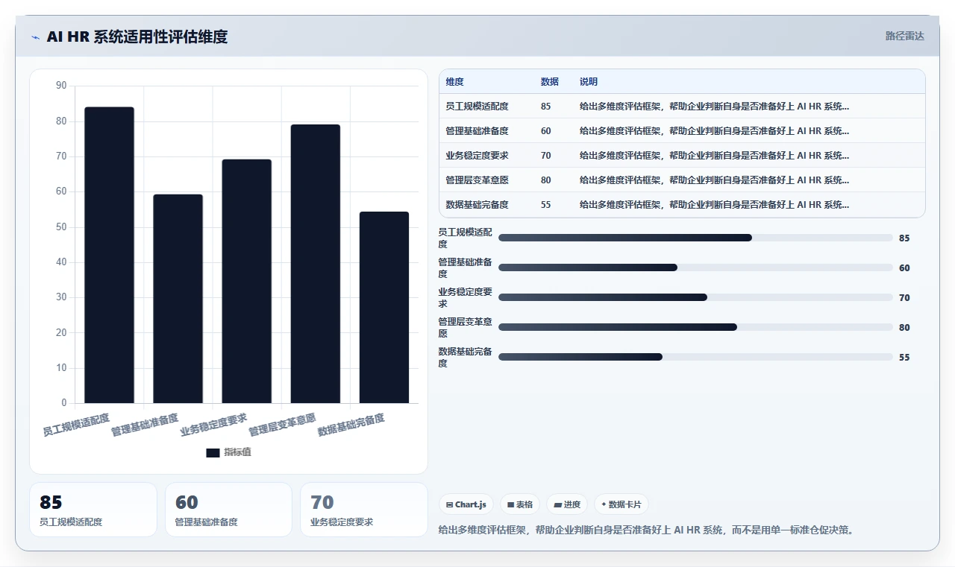Screen dimensions: 955x567
Task: Click the 数据基础完备度 progress bar
Action: tap(695, 357)
